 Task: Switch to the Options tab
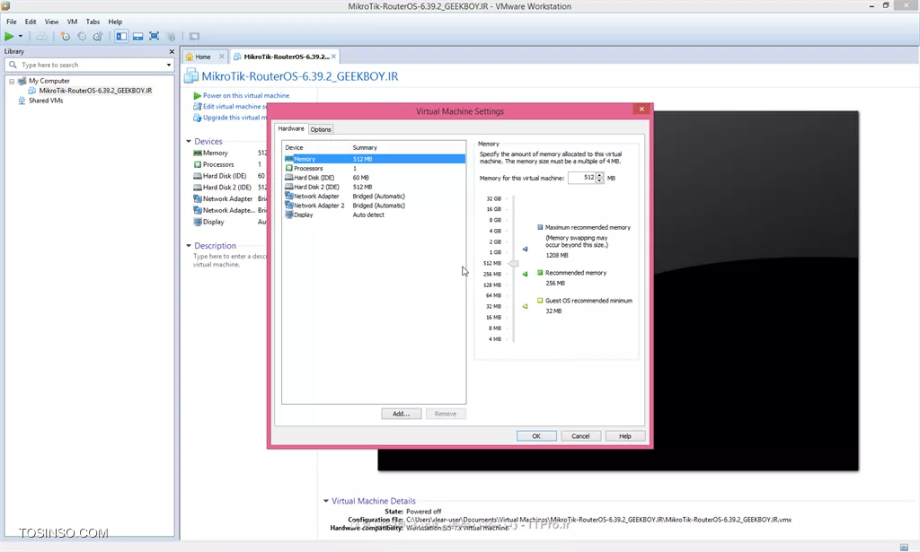321,129
